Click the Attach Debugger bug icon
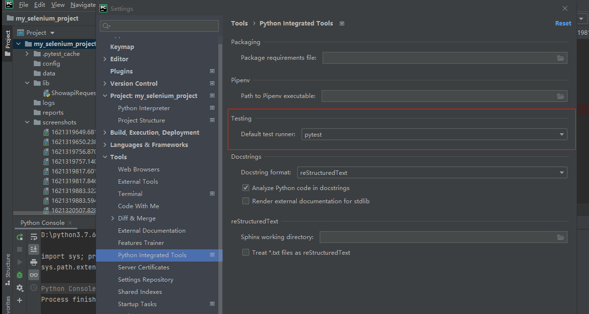Image resolution: width=589 pixels, height=314 pixels. (20, 275)
